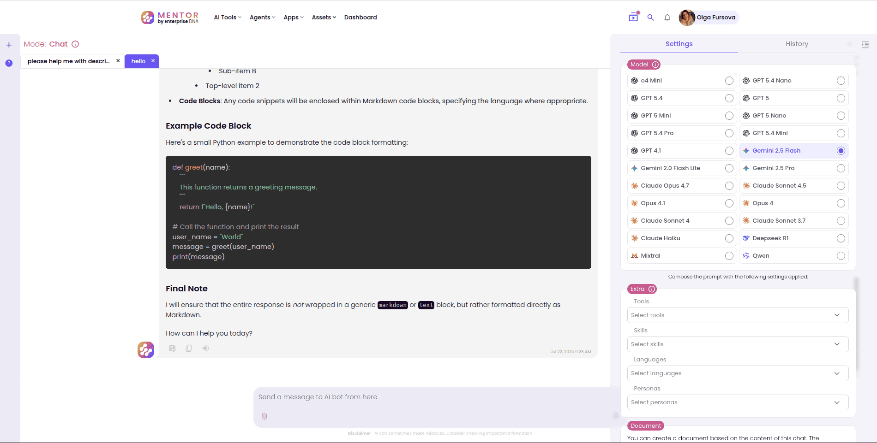
Task: Click the Document section label
Action: [x=646, y=426]
